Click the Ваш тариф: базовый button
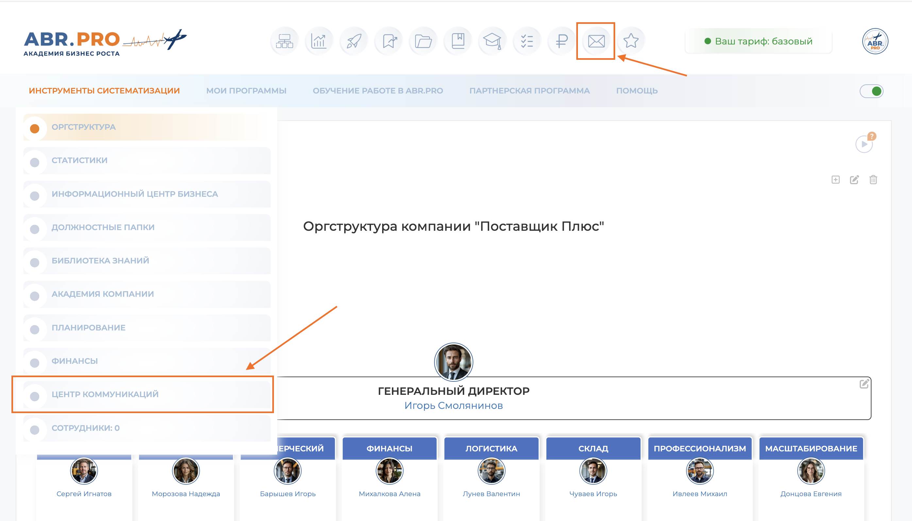912x521 pixels. (x=758, y=41)
